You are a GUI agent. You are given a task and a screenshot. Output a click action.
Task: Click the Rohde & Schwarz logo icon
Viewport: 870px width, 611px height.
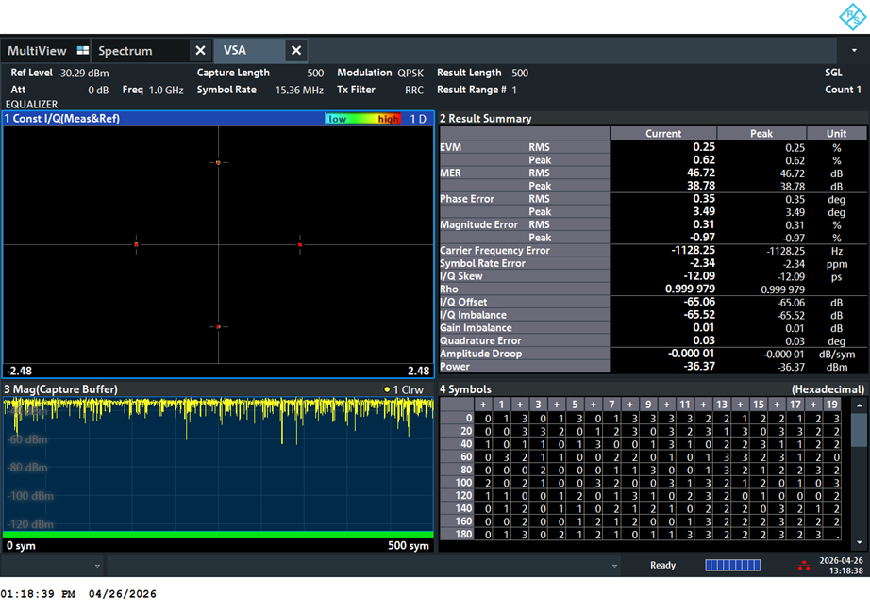click(852, 17)
